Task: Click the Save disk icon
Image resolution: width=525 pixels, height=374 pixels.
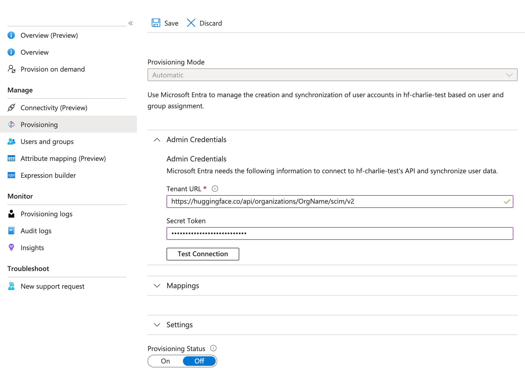Action: pos(156,23)
